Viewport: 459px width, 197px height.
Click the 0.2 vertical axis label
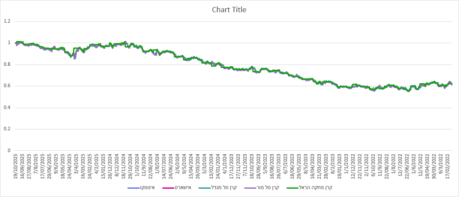coord(7,129)
